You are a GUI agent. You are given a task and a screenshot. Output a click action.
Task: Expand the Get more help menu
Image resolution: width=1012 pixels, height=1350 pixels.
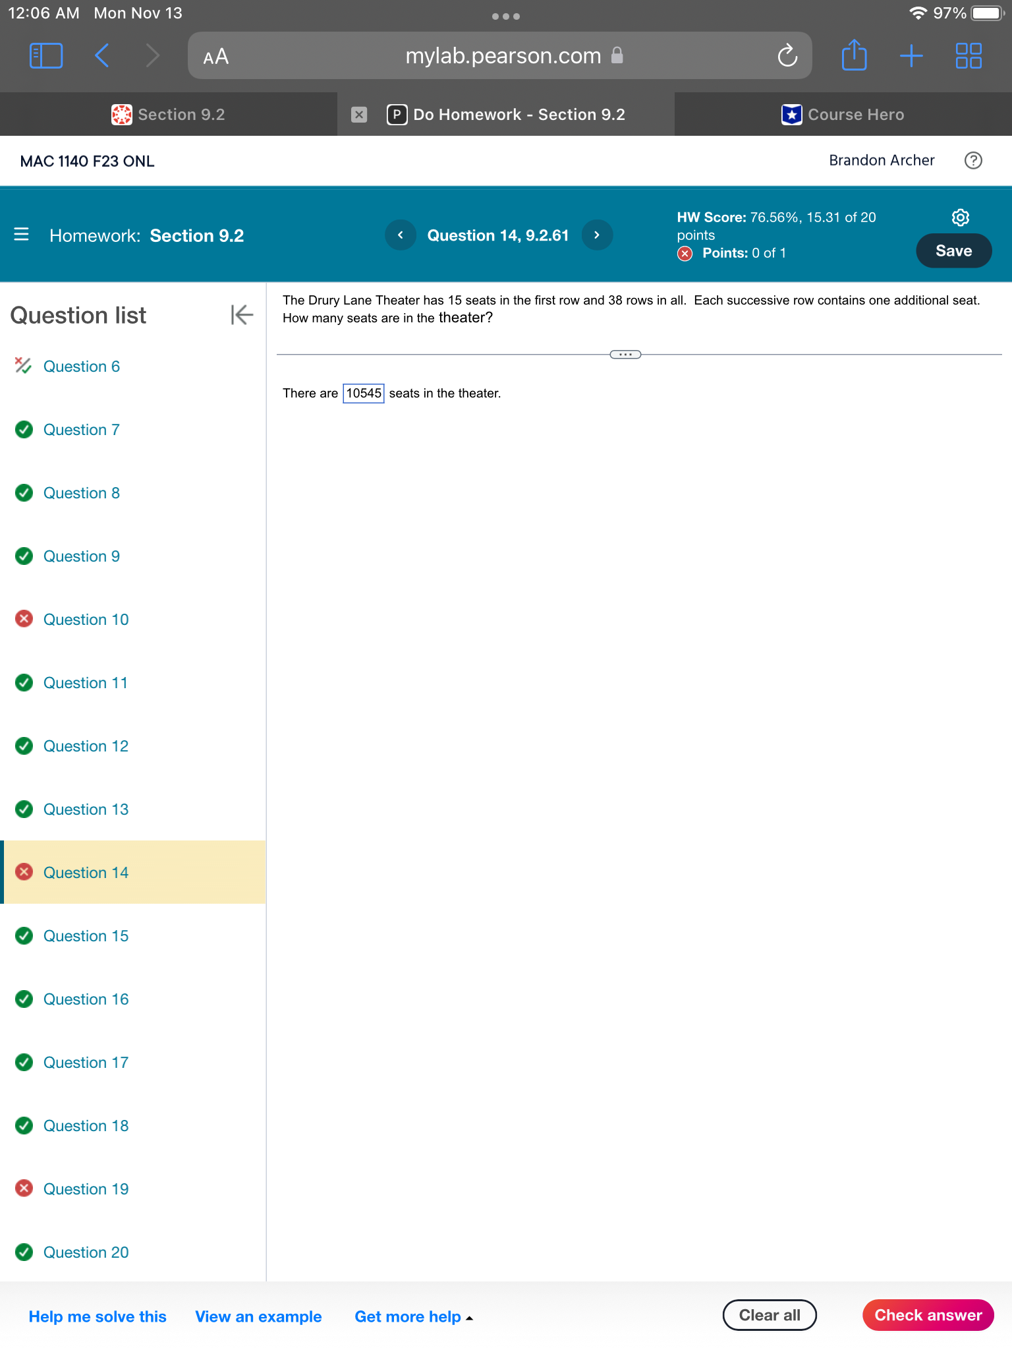(x=414, y=1316)
